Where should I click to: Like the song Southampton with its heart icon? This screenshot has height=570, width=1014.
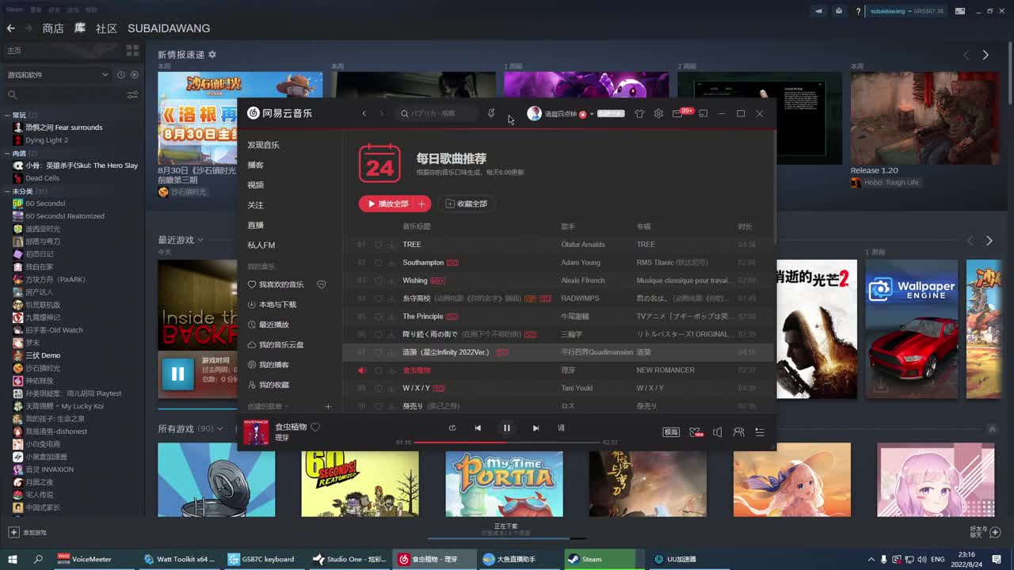379,263
